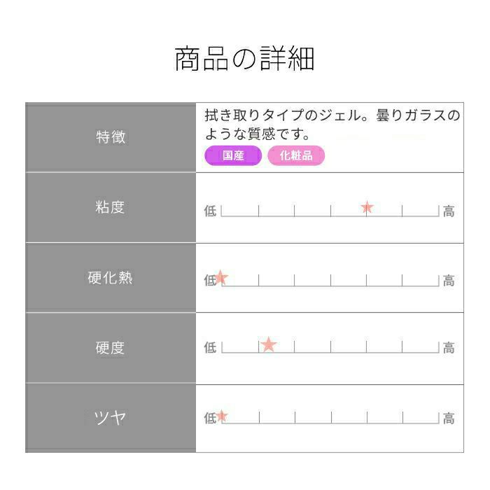This screenshot has height=490, width=490.
Task: Select the 特徴 row header
Action: click(111, 137)
